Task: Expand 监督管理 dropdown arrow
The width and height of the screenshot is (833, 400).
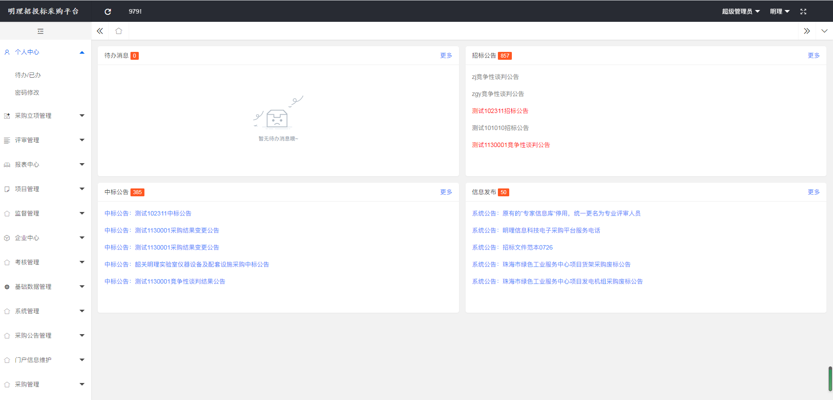Action: tap(82, 213)
